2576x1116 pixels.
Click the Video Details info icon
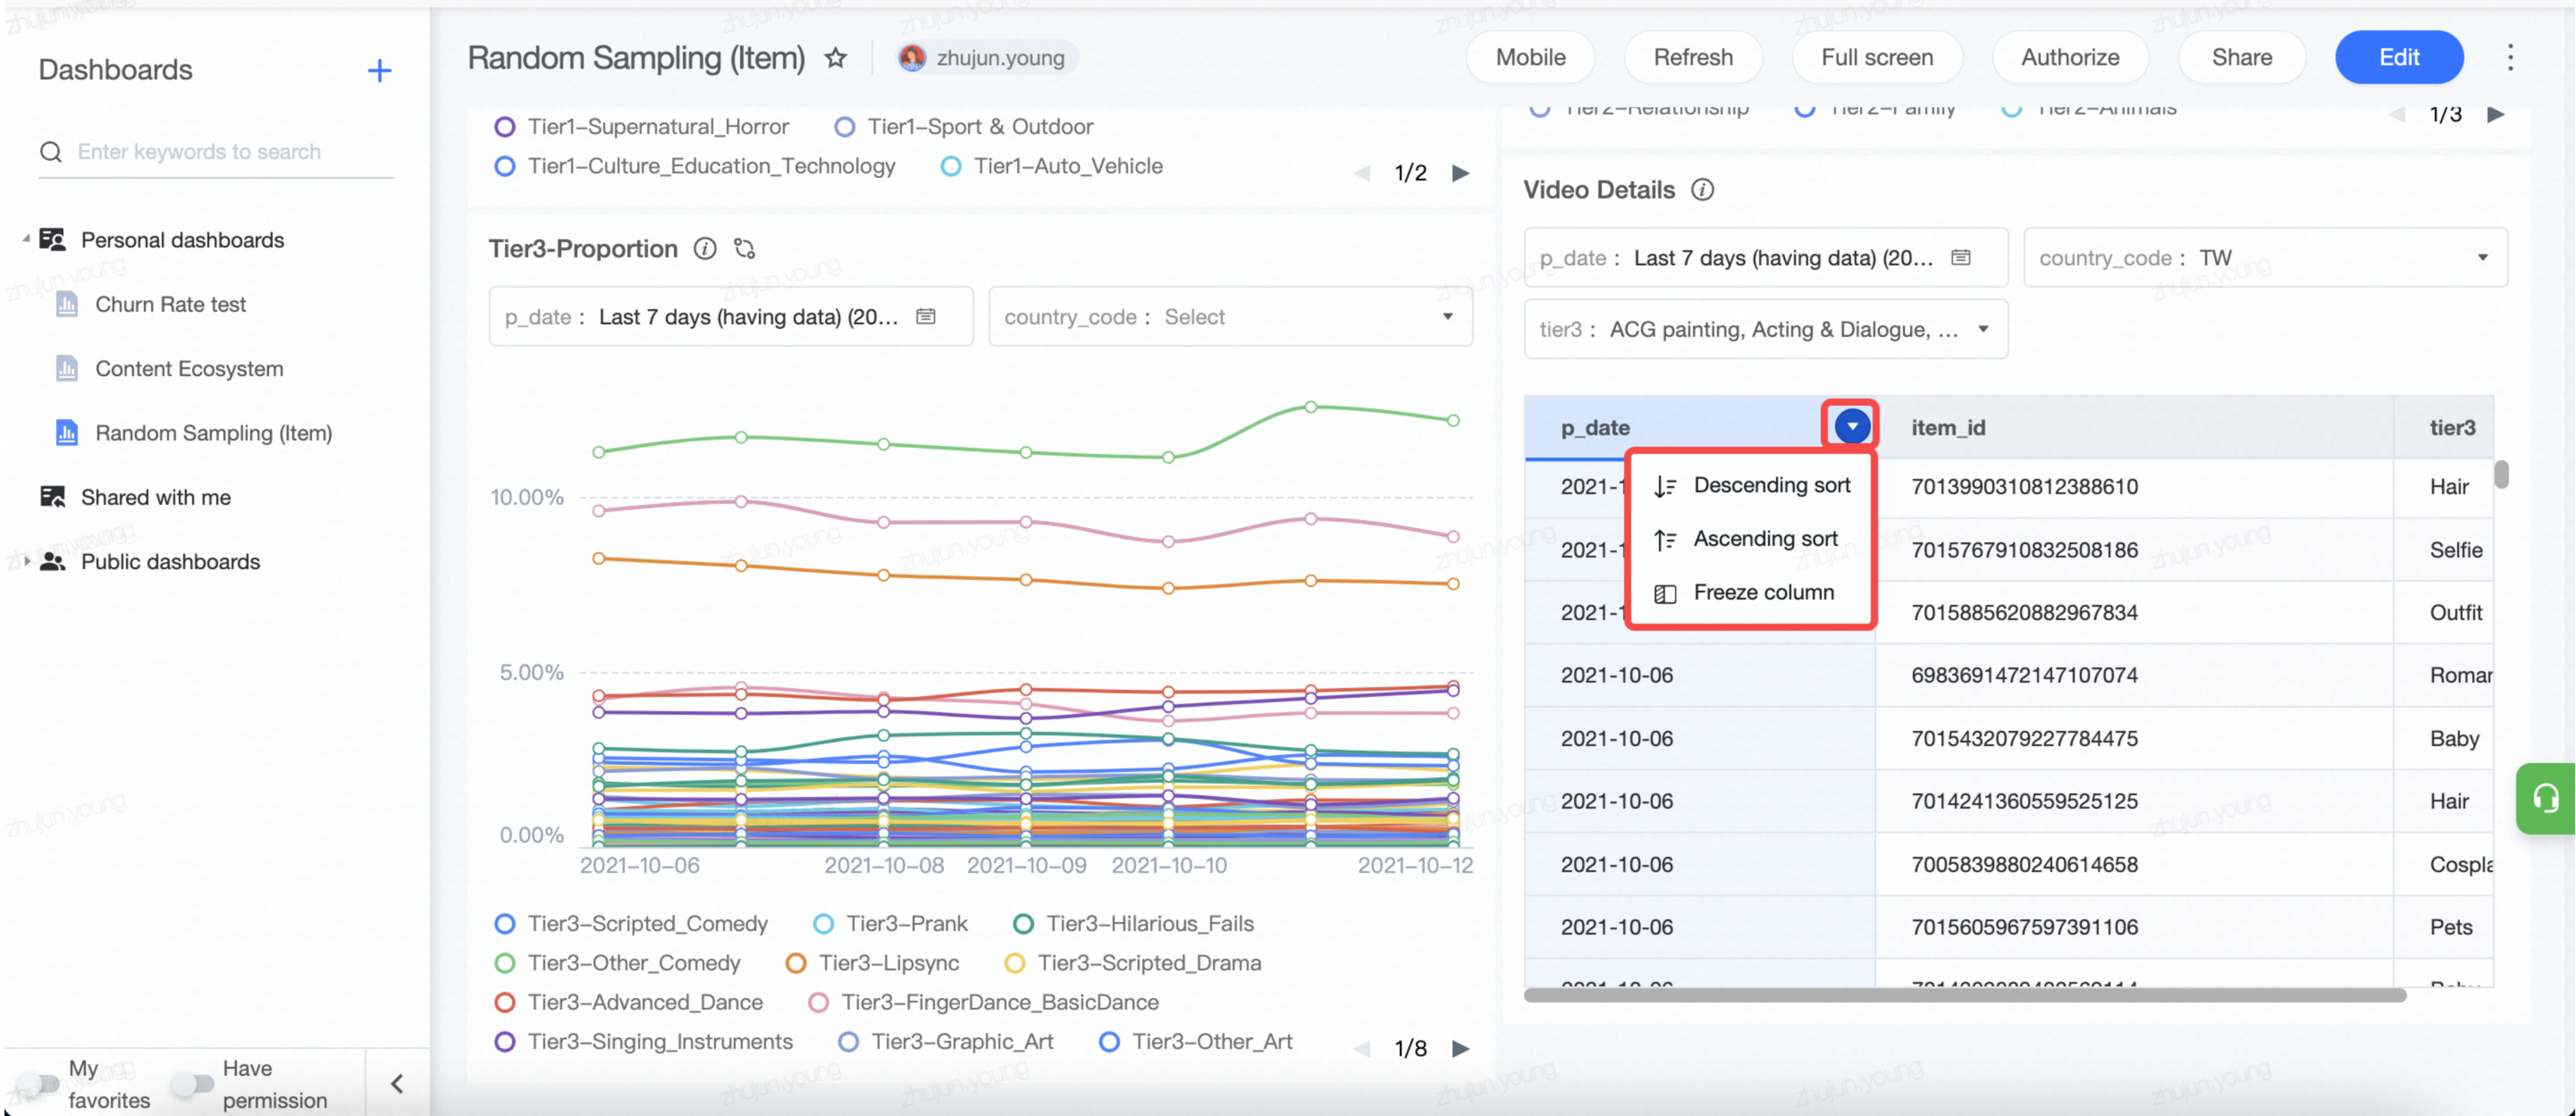[x=1702, y=190]
